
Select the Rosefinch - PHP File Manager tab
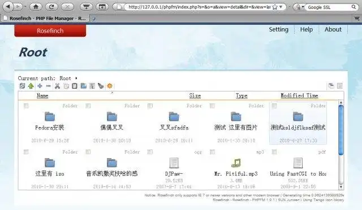[45, 18]
